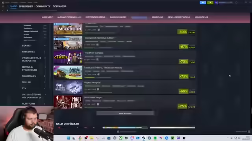Open the TOBINATOR profile tab
Screen dimensions: 252x141
(x=59, y=6)
